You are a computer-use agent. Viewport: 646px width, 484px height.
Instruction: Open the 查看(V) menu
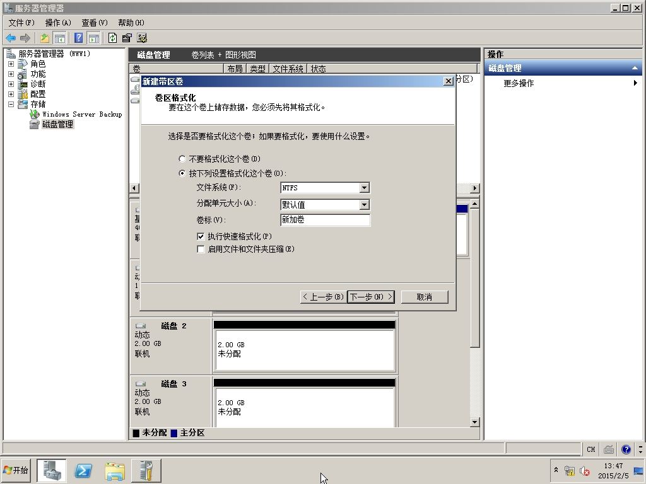coord(95,23)
